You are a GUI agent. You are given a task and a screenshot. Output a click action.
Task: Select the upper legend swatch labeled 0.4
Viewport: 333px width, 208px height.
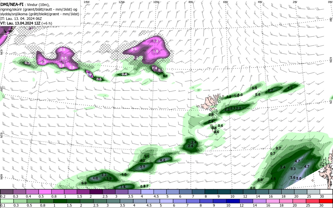(32, 192)
